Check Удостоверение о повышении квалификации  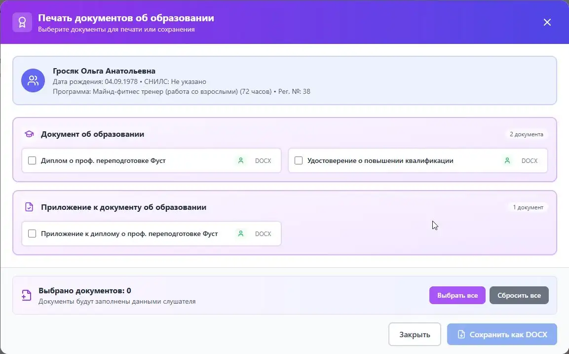click(x=298, y=160)
